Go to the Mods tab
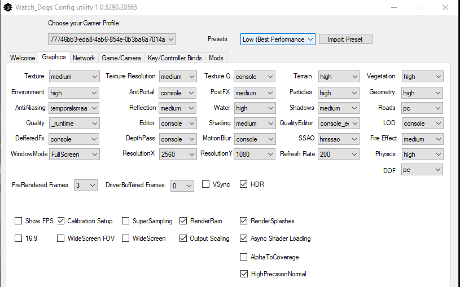Image resolution: width=460 pixels, height=287 pixels. click(x=216, y=58)
